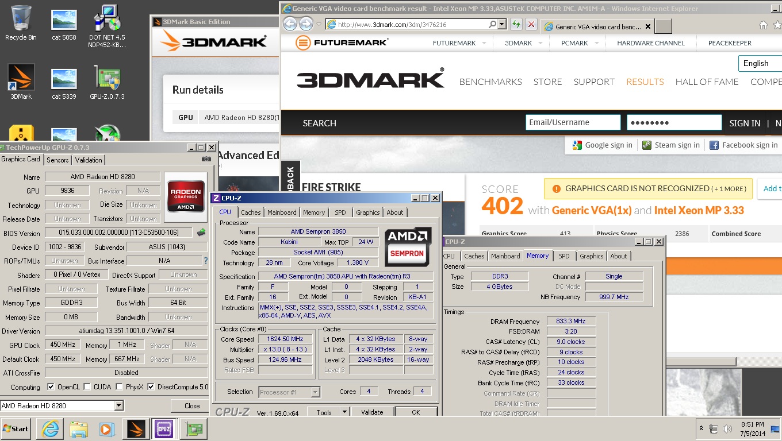782x441 pixels.
Task: Click the SIGN IN button
Action: coord(745,123)
